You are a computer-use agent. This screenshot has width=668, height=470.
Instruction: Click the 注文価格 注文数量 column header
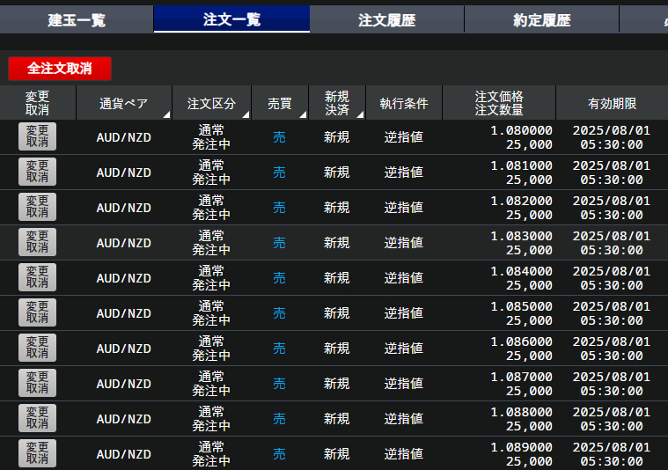pyautogui.click(x=499, y=103)
